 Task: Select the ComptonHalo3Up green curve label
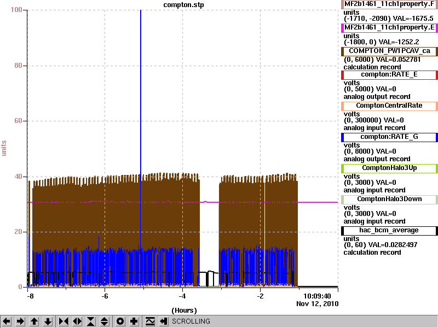[x=389, y=168]
